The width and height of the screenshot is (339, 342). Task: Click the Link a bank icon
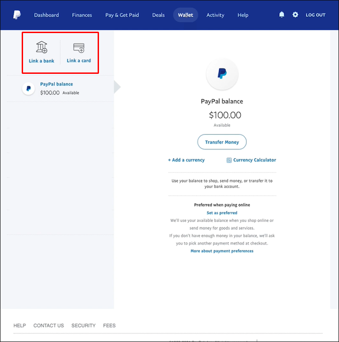pos(42,47)
